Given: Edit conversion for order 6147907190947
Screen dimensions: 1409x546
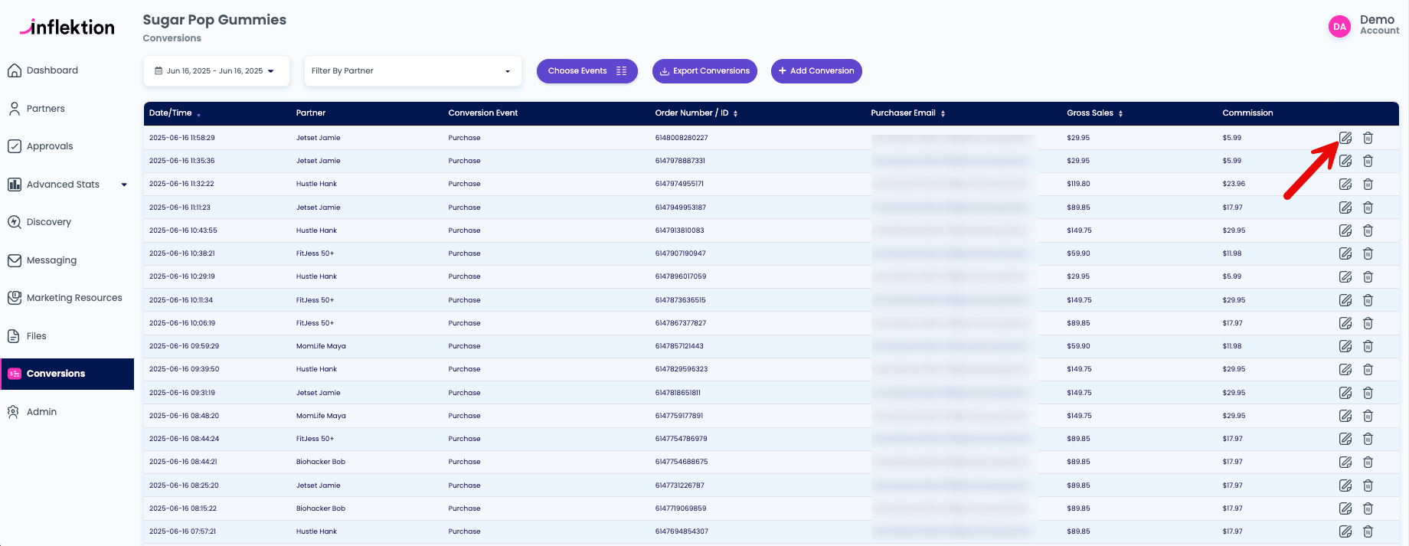Looking at the screenshot, I should [x=1345, y=253].
